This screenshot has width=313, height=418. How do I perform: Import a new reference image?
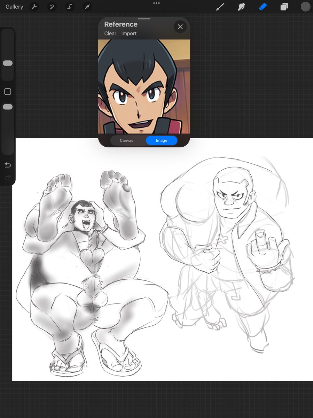tap(129, 33)
